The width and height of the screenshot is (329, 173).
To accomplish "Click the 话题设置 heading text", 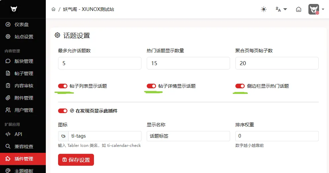I will pos(77,35).
